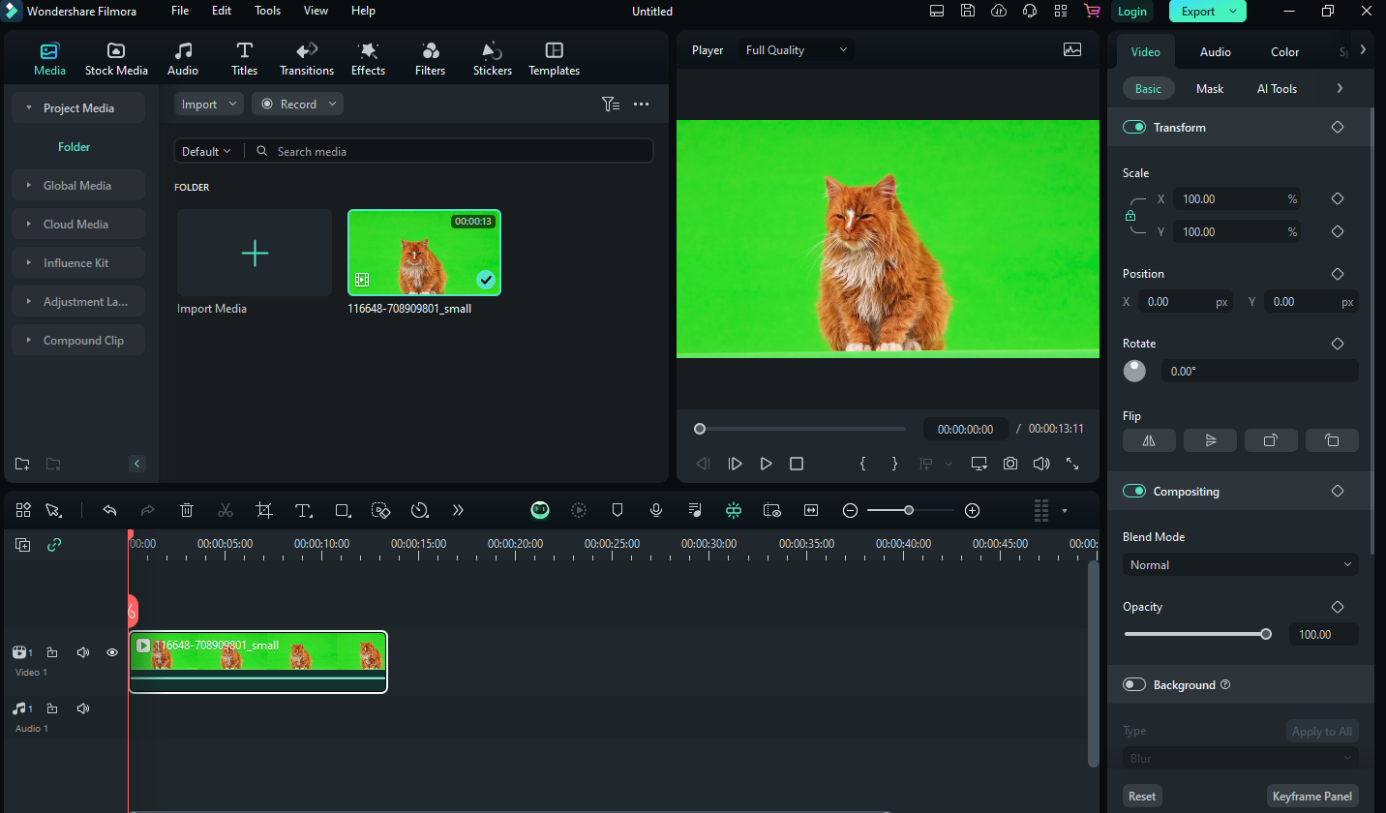Screen dimensions: 1386x813
Task: Click the Undo icon
Action: pos(109,510)
